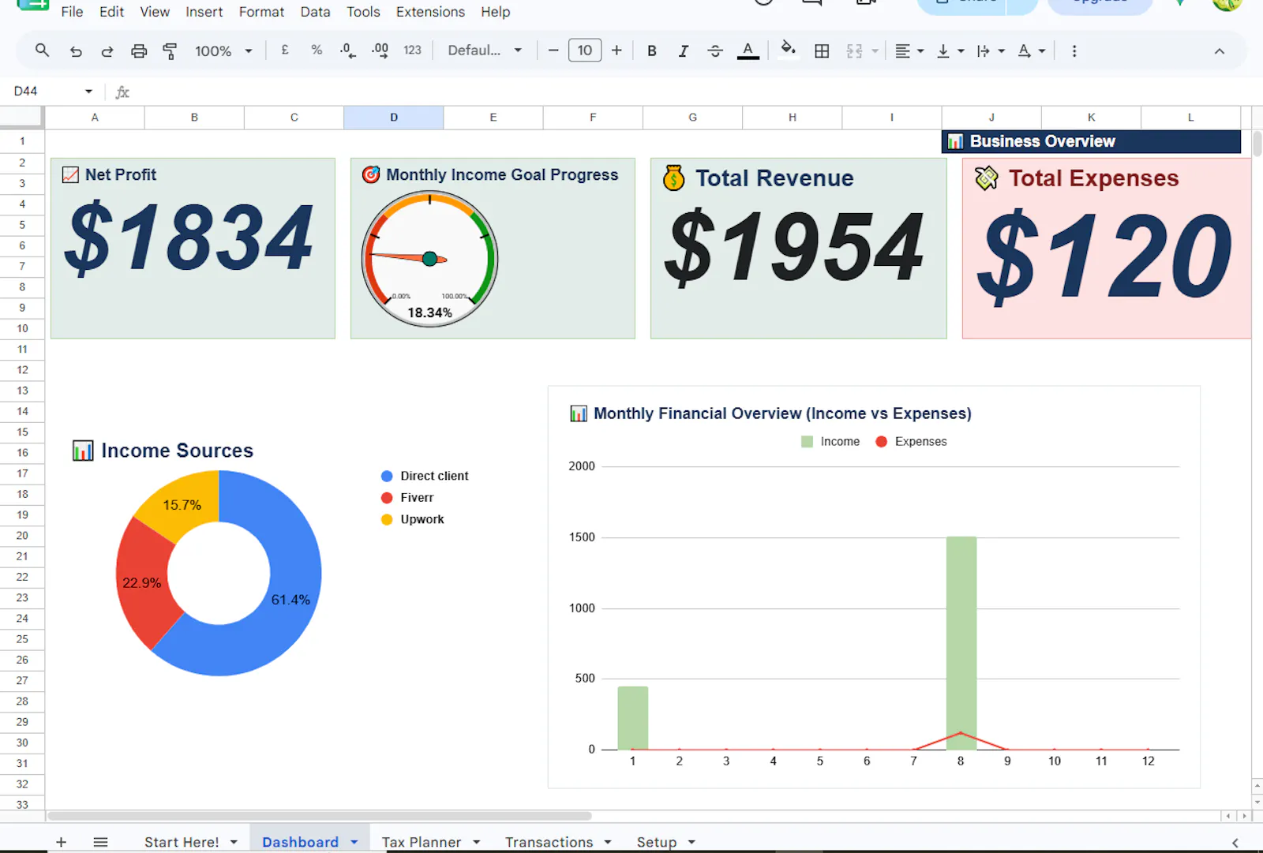Image resolution: width=1263 pixels, height=853 pixels.
Task: Open the Help menu
Action: tap(495, 12)
